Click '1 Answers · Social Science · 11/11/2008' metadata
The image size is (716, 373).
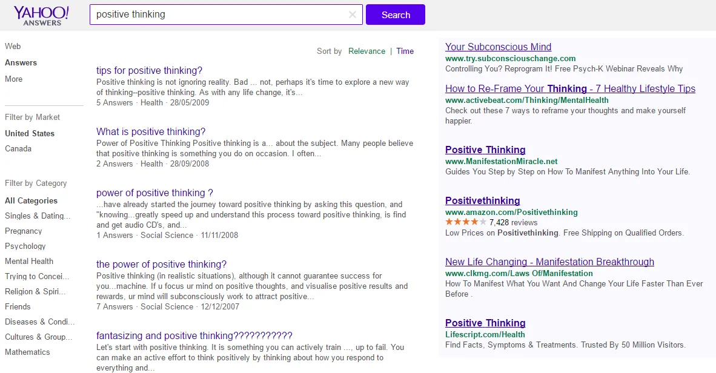point(167,235)
